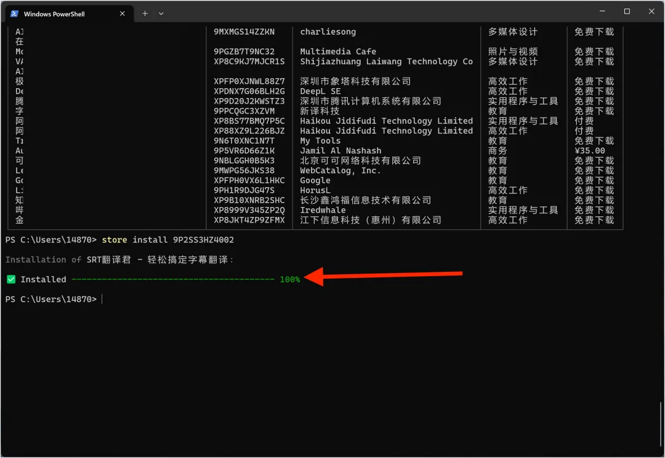Click product ID XP8BS77BMQ7P5C
The width and height of the screenshot is (665, 458).
[x=249, y=121]
